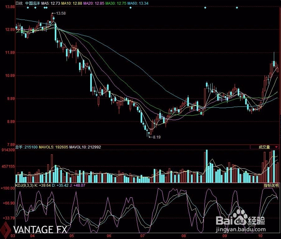281x239 pixels.
Task: Click the MA60: 13.34 average label
Action: pyautogui.click(x=138, y=3)
